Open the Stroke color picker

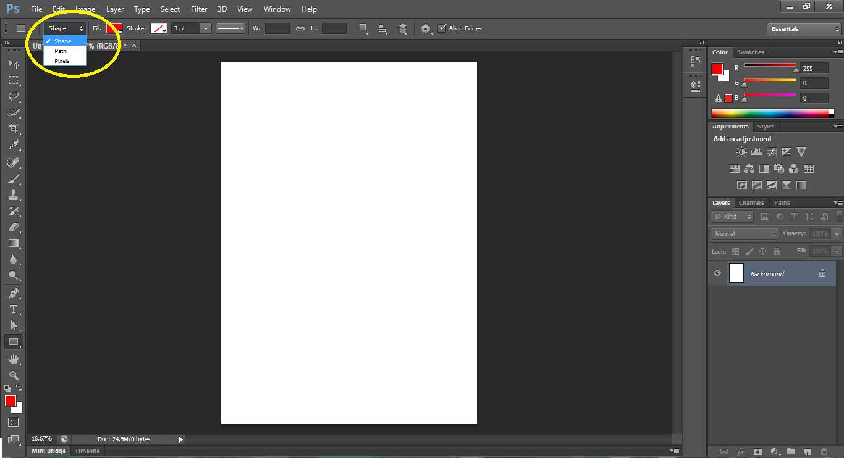click(158, 28)
